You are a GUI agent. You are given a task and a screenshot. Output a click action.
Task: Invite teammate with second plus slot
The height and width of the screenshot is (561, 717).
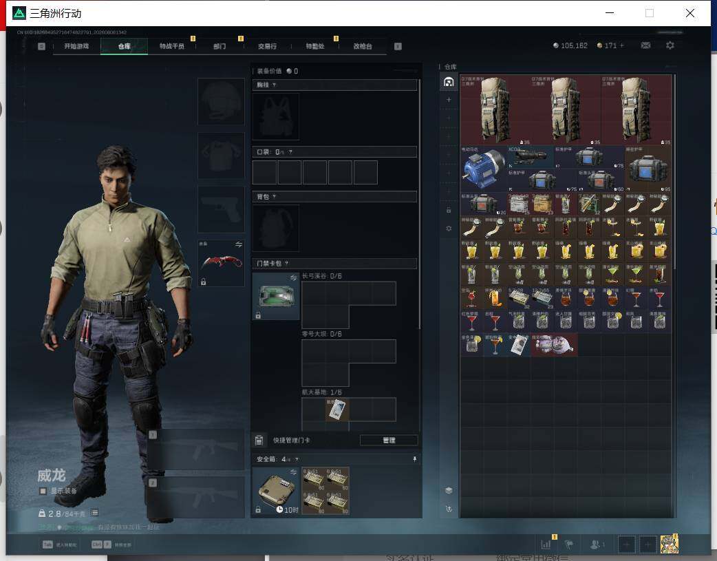648,544
